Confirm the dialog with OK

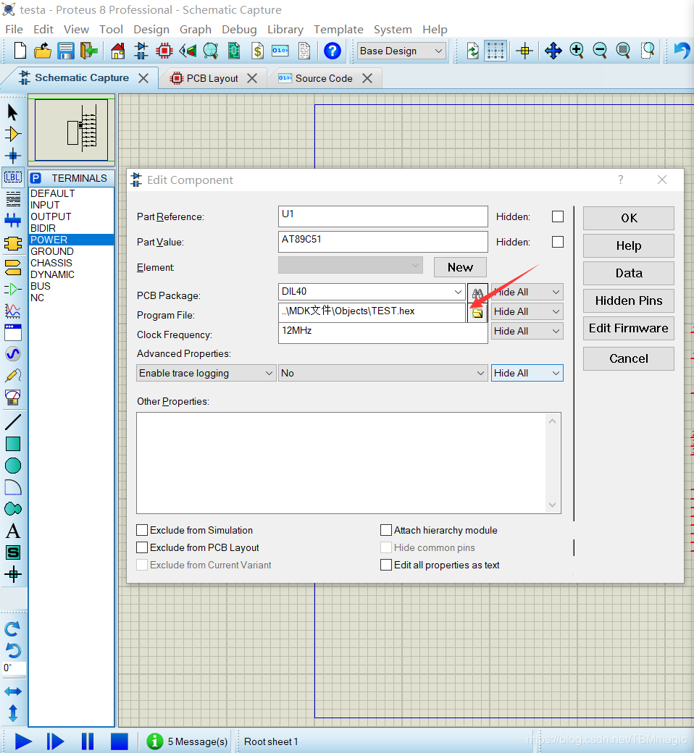629,218
